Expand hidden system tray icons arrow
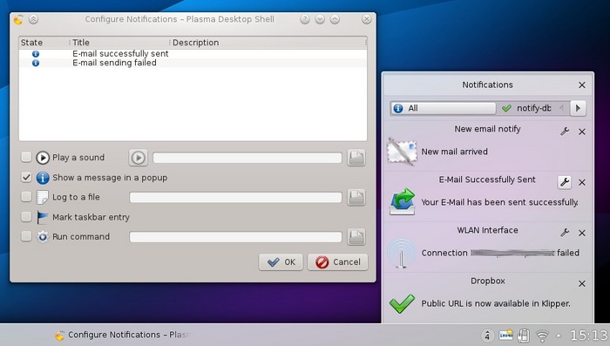The image size is (610, 346). (559, 335)
